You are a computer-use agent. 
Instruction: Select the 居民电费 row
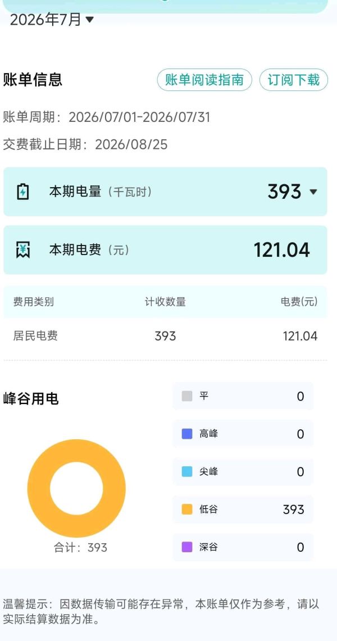tap(165, 336)
